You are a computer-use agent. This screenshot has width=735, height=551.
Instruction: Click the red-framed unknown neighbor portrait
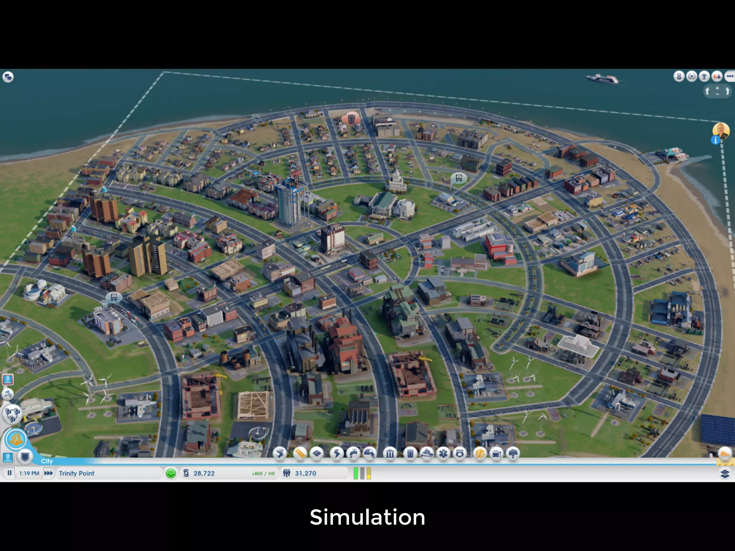pos(8,379)
